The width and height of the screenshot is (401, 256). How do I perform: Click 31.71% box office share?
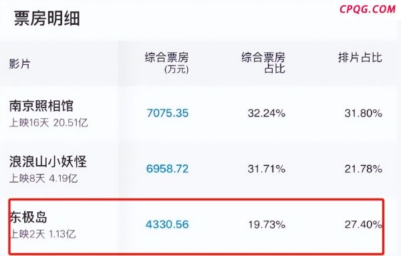tap(267, 168)
